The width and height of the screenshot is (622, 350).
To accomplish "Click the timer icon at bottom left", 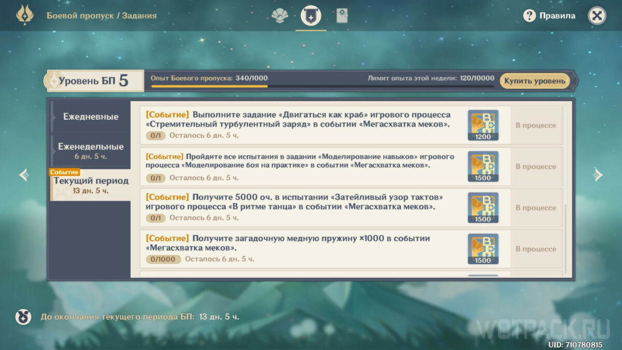I will pyautogui.click(x=23, y=317).
